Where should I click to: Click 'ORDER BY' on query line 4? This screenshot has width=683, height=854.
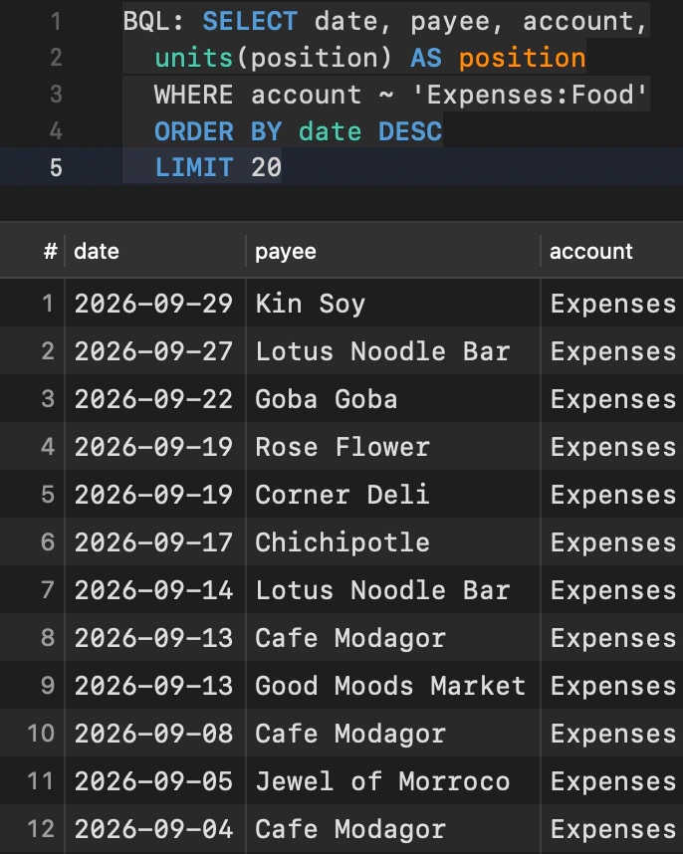218,131
